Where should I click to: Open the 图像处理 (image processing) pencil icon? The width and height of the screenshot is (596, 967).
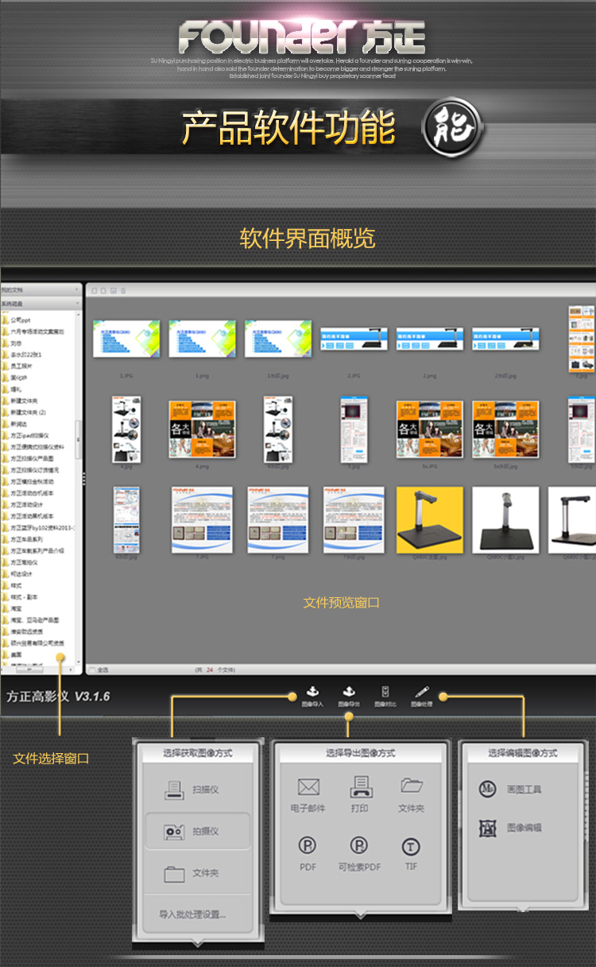[x=422, y=696]
